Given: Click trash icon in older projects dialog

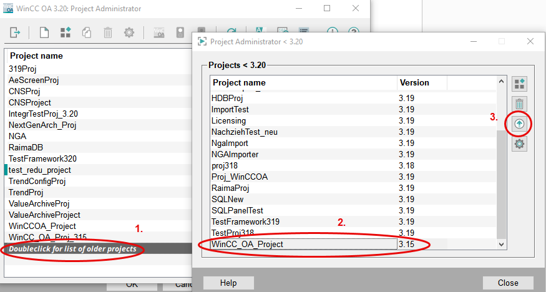Looking at the screenshot, I should (519, 104).
